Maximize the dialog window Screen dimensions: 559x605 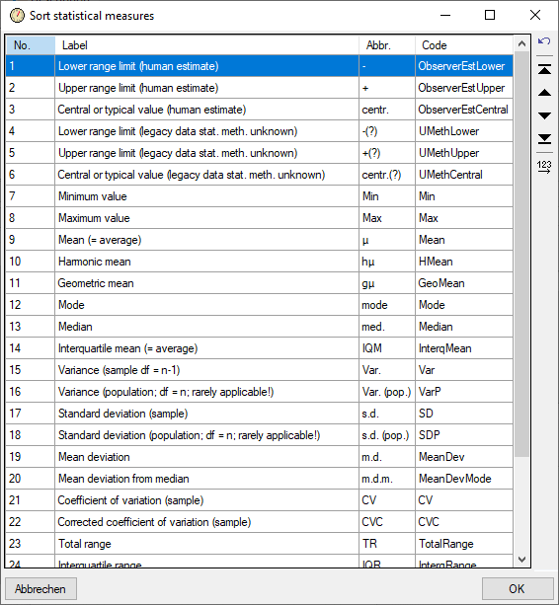coord(490,15)
